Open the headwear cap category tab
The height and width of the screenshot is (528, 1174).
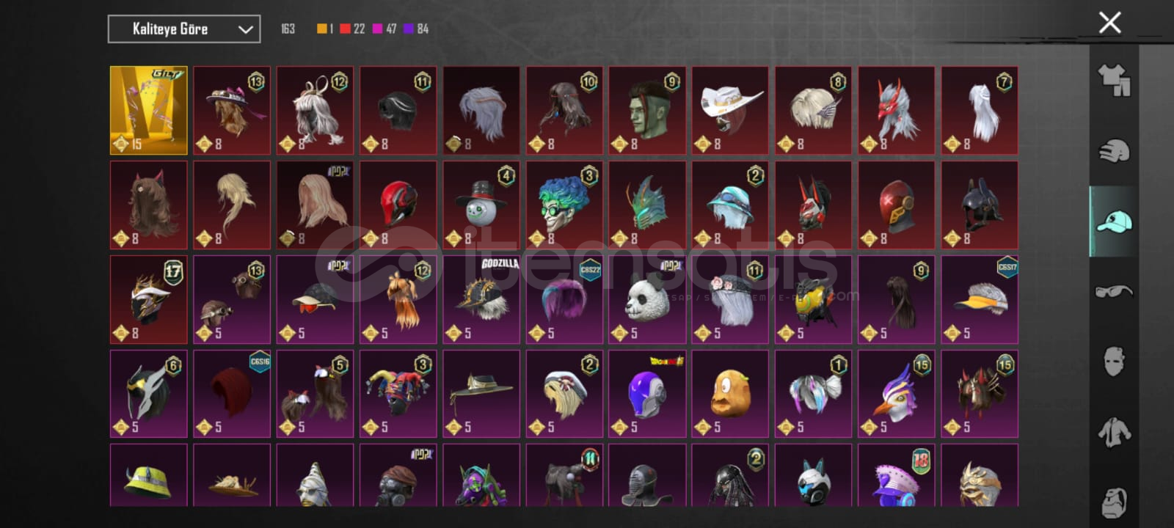coord(1114,221)
